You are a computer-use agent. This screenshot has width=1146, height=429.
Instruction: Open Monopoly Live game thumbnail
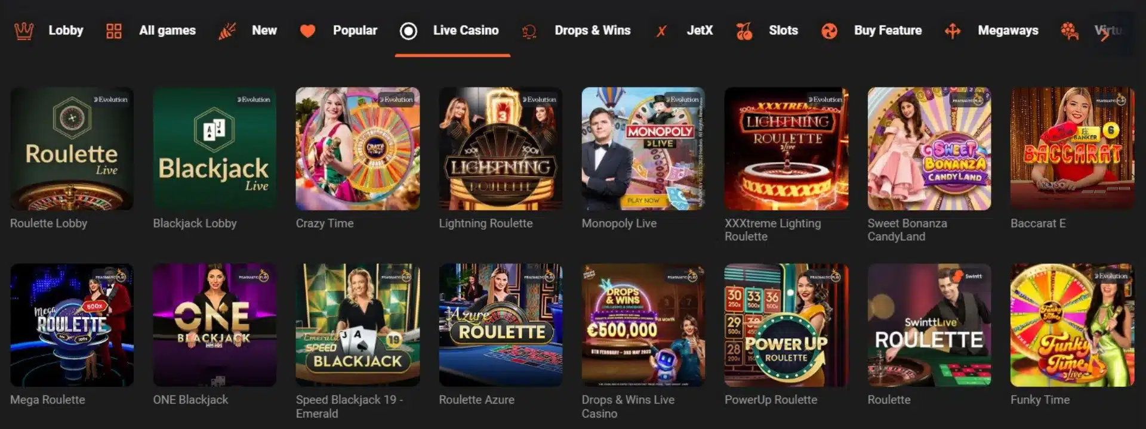coord(643,149)
